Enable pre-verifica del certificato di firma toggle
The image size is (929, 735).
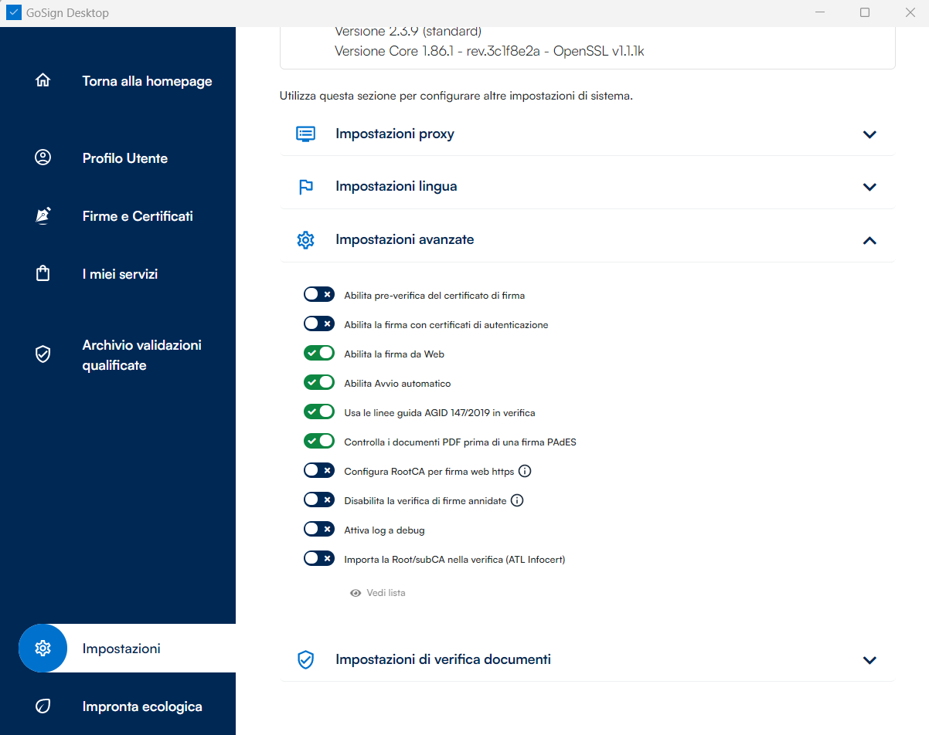click(318, 295)
